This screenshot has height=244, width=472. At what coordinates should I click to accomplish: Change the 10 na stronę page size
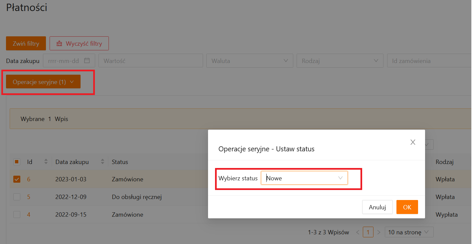tap(409, 232)
